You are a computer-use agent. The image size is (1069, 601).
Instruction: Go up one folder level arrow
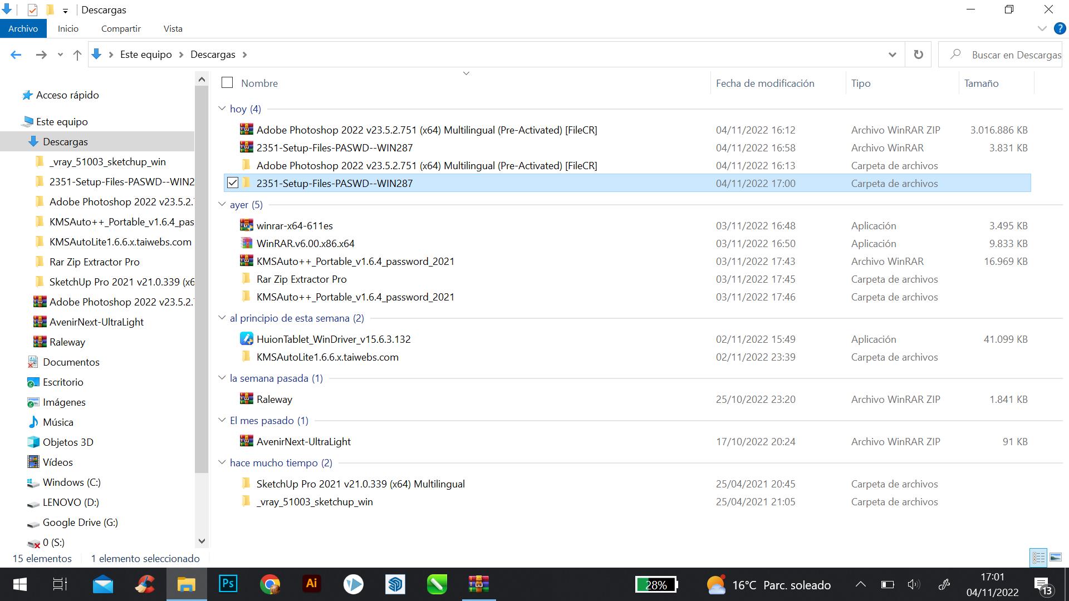point(77,55)
